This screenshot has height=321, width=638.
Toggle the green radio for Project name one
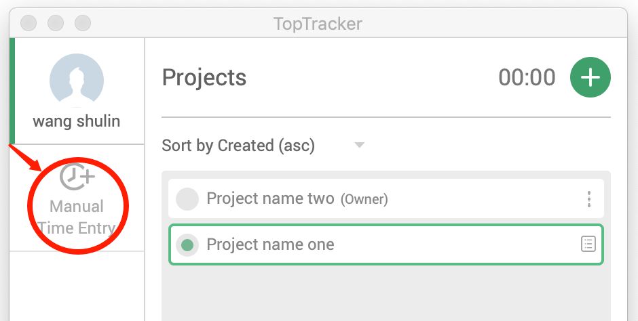[x=187, y=244]
